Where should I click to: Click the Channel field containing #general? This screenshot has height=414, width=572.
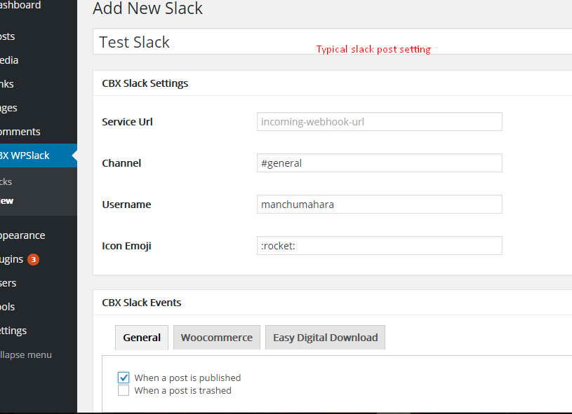380,163
